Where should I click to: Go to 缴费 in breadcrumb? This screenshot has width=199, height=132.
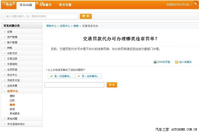coord(76,26)
